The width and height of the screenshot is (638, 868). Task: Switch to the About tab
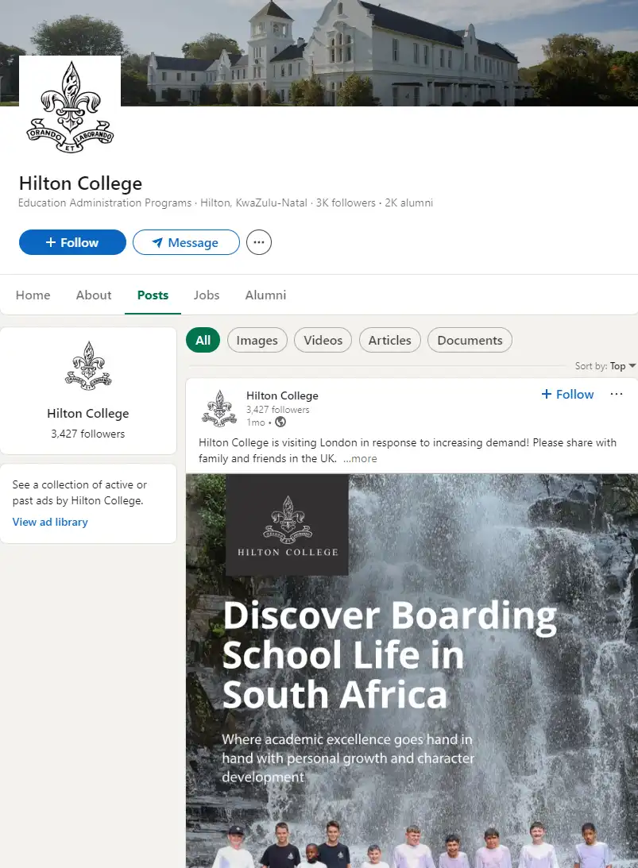pos(94,295)
